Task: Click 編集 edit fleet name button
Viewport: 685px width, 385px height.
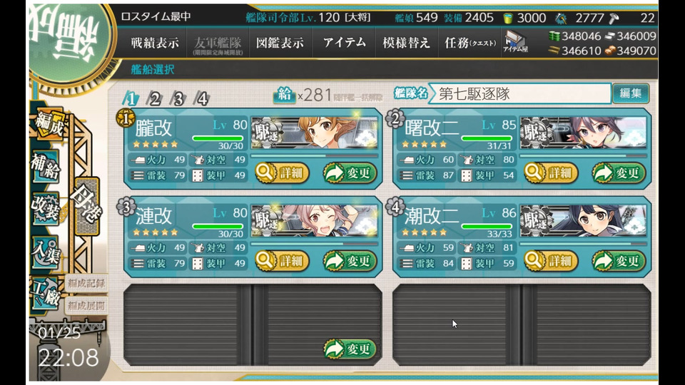Action: (x=630, y=93)
